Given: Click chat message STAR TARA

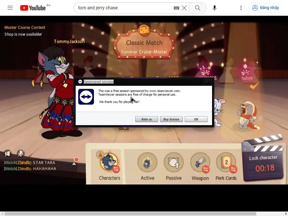Looking at the screenshot, I should (44, 163).
